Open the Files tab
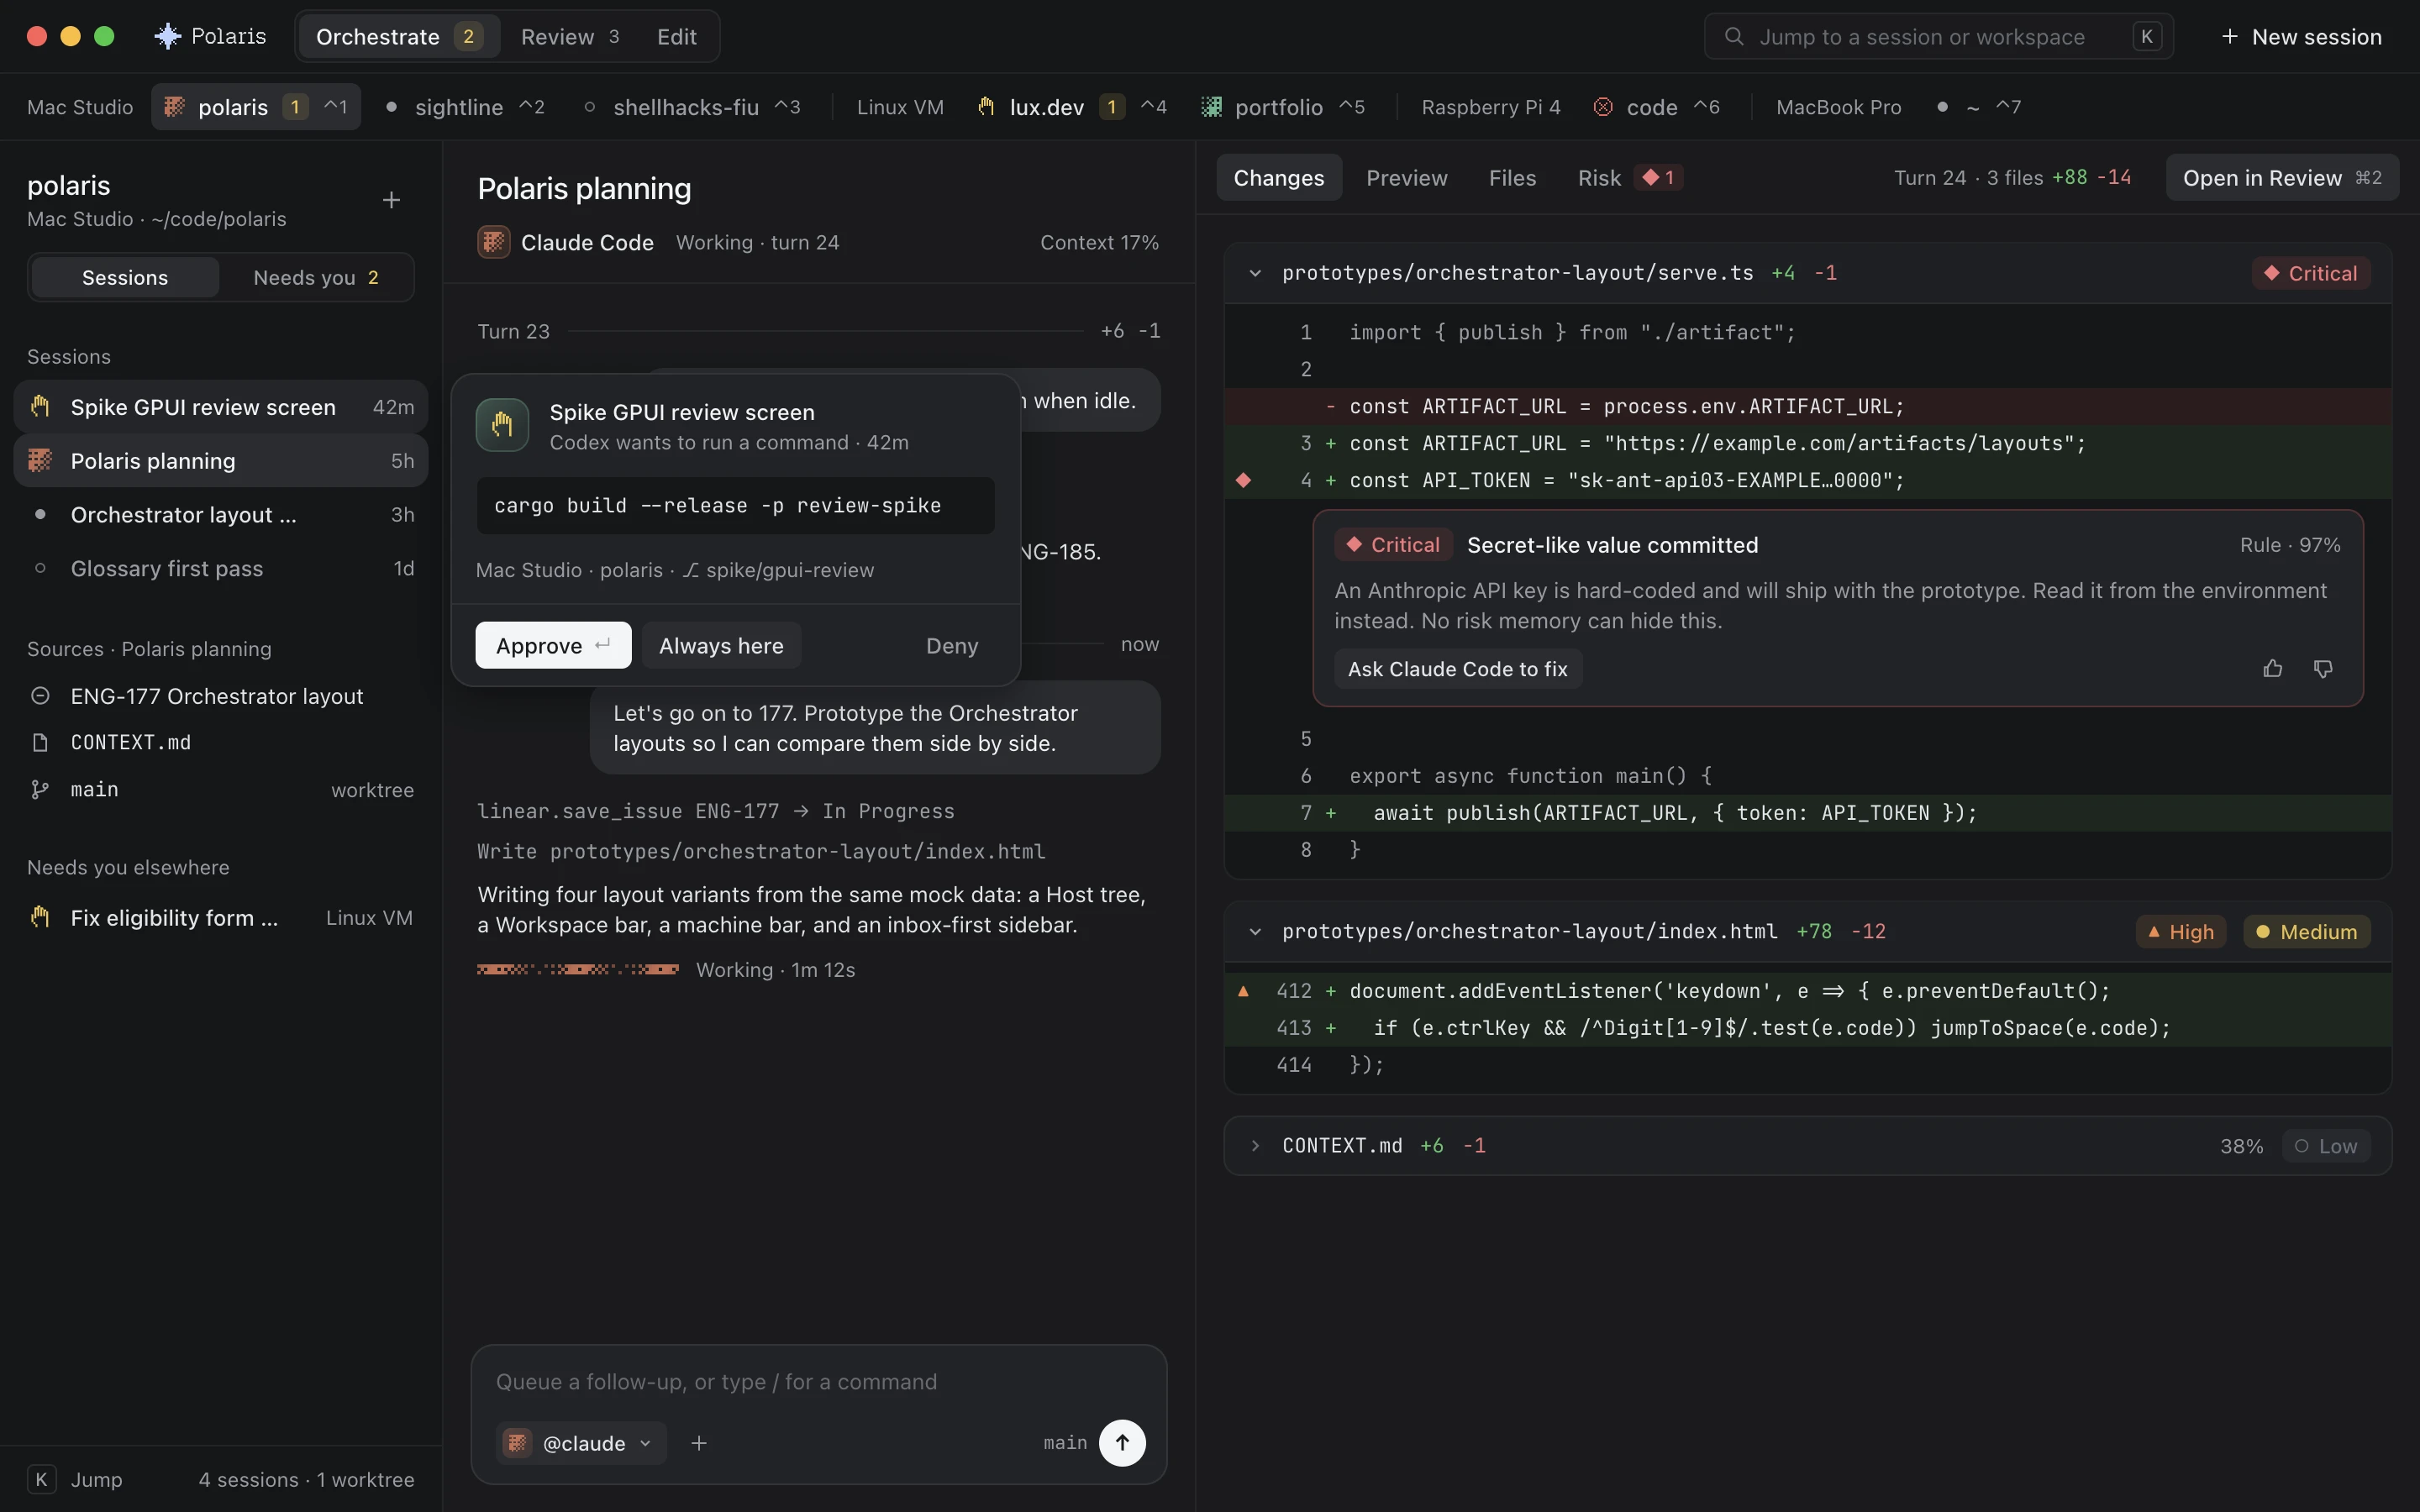This screenshot has height=1512, width=2420. tap(1512, 178)
